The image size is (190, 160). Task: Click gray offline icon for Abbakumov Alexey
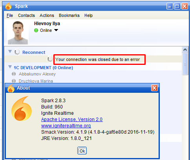pos(14,74)
